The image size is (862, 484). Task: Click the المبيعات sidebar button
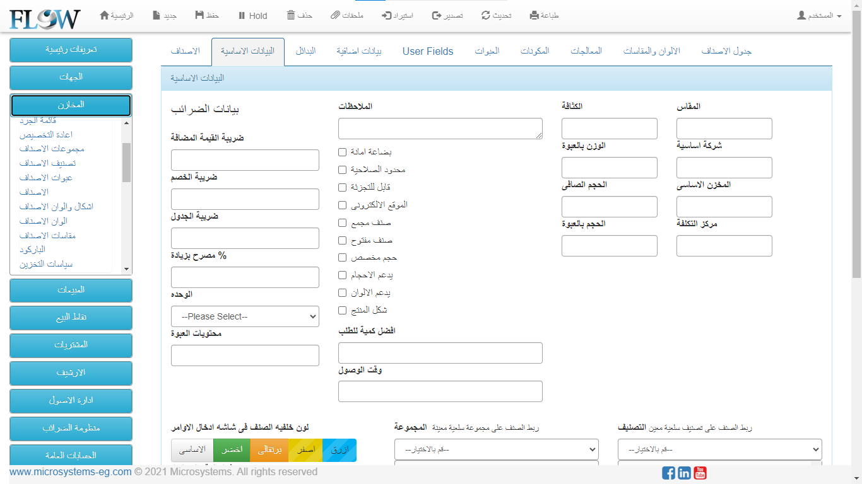pos(71,290)
